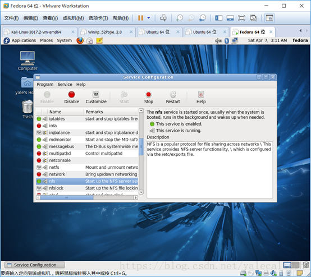Screen dimensions: 311x277
Task: Click the volume icon in Fedora panel
Action: pyautogui.click(x=218, y=40)
